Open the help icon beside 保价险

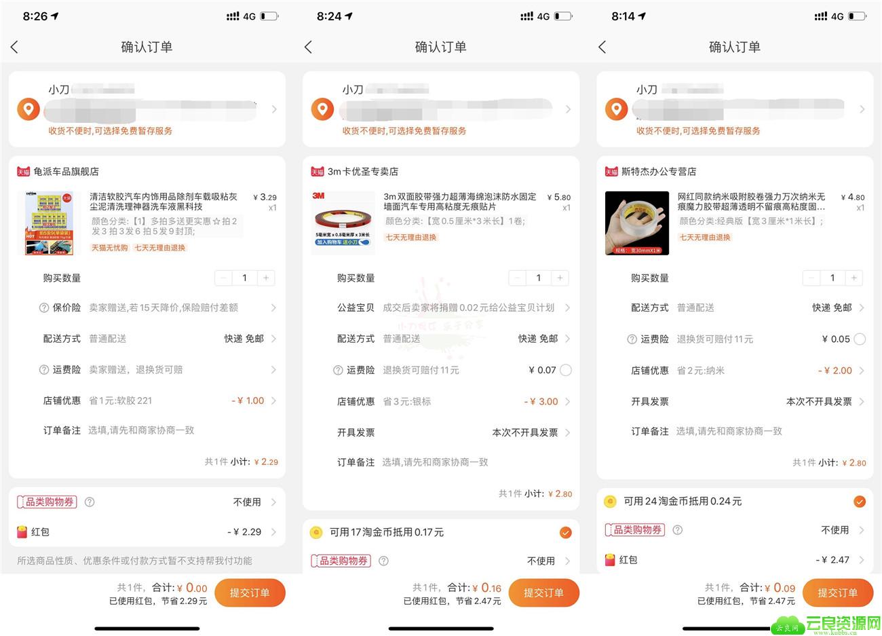coord(44,307)
